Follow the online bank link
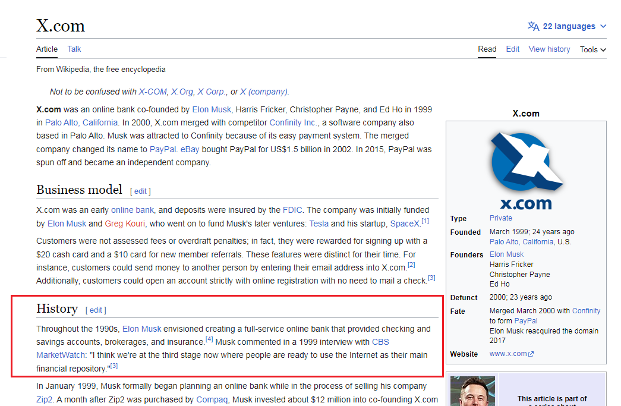Screen dimensions: 621x406 (x=133, y=210)
